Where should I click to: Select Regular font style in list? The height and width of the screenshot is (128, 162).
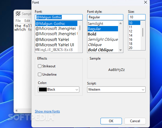[x=103, y=29]
